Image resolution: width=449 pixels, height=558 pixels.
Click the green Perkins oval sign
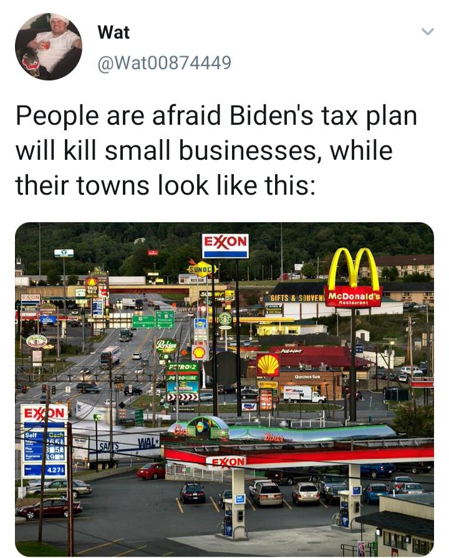coord(167,345)
